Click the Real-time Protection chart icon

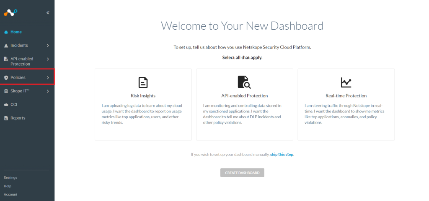tap(346, 82)
